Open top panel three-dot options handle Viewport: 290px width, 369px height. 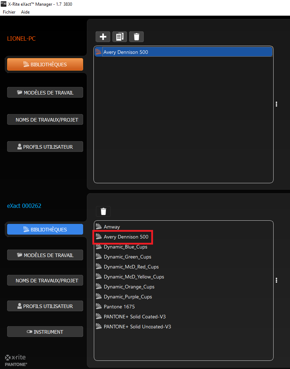(x=276, y=104)
